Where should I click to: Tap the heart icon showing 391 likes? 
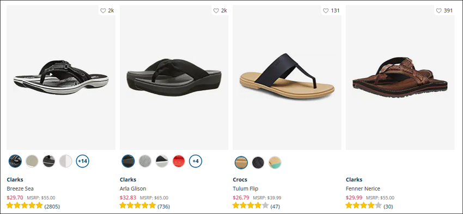point(438,11)
